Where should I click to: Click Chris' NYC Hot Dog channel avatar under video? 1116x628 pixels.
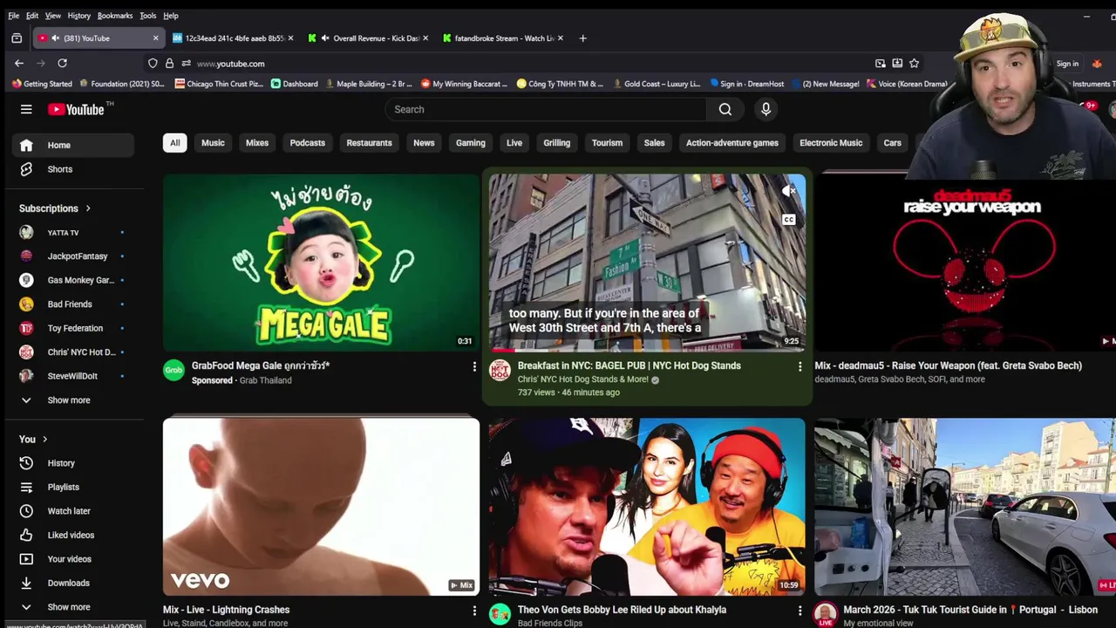pyautogui.click(x=500, y=371)
